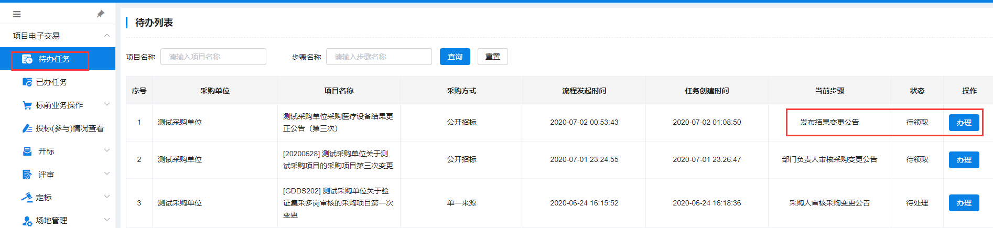This screenshot has width=993, height=228.
Task: Click the 场地管理 sidebar icon
Action: [27, 221]
